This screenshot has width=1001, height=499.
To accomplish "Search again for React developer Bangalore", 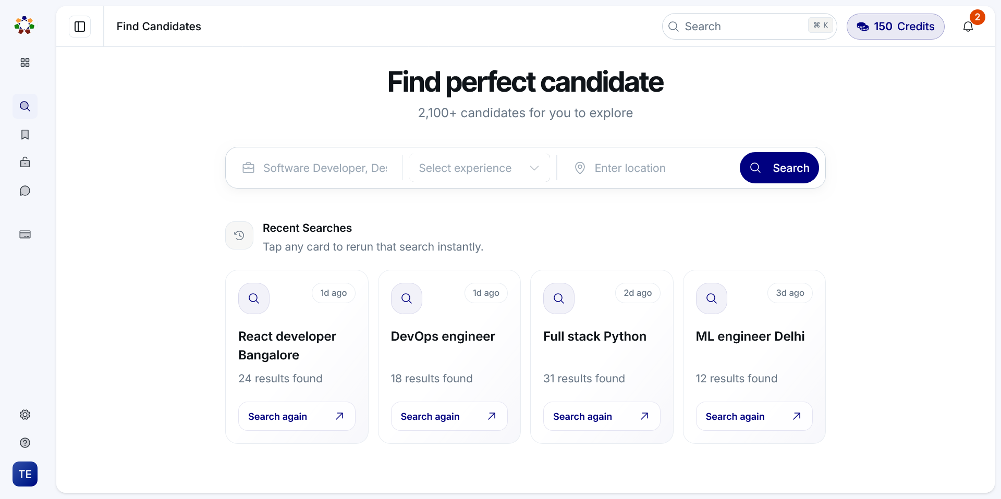I will coord(296,416).
